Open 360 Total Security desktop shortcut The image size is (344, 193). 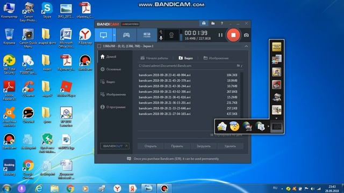pyautogui.click(x=9, y=64)
